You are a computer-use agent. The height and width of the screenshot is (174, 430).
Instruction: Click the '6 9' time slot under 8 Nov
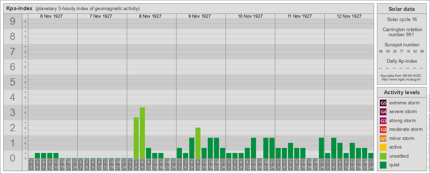[x=142, y=165]
